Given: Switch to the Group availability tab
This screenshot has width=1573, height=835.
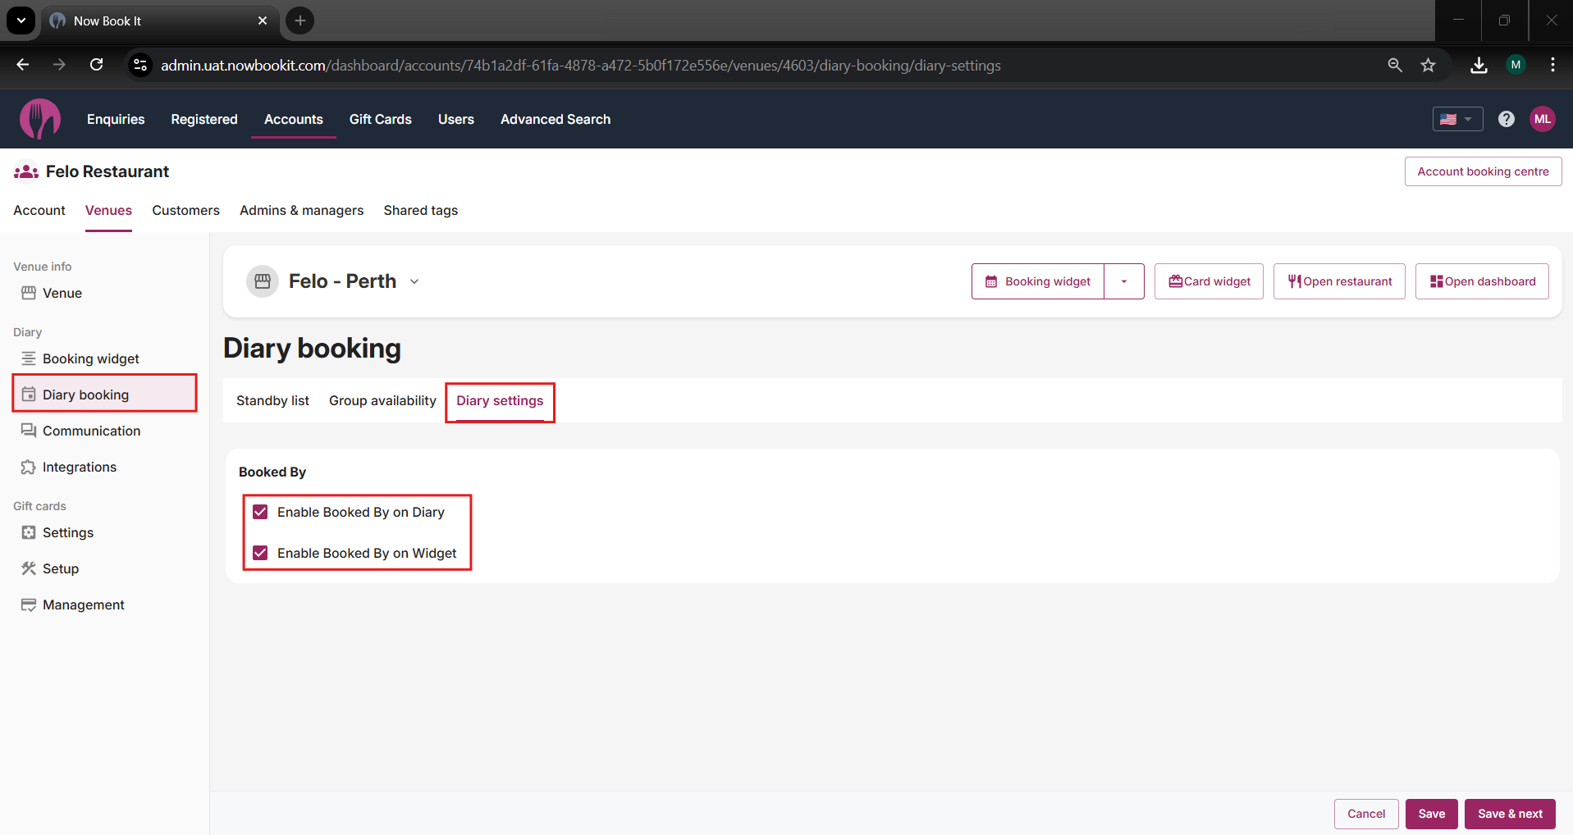Looking at the screenshot, I should pyautogui.click(x=382, y=400).
